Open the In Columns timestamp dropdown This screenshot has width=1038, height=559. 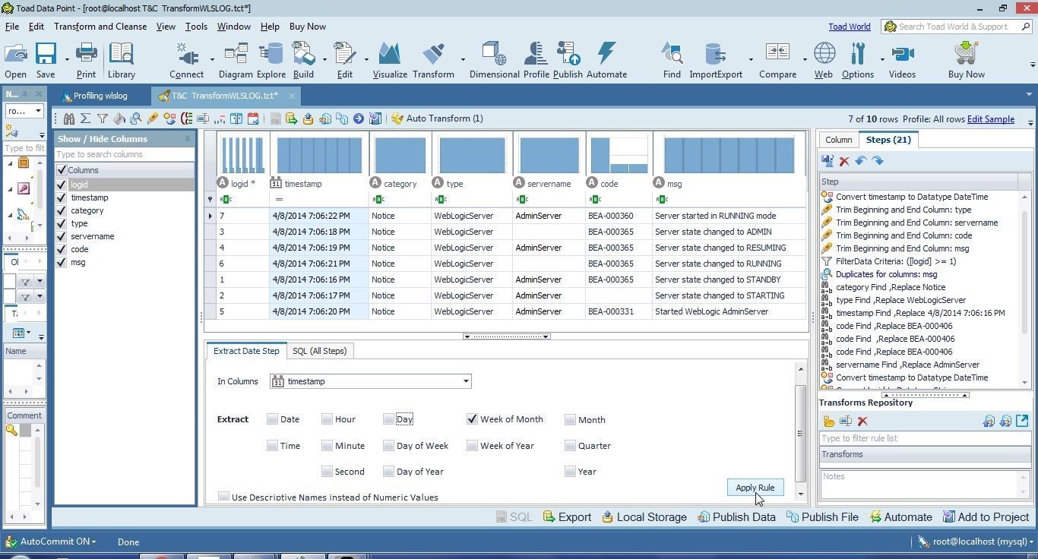tap(466, 381)
